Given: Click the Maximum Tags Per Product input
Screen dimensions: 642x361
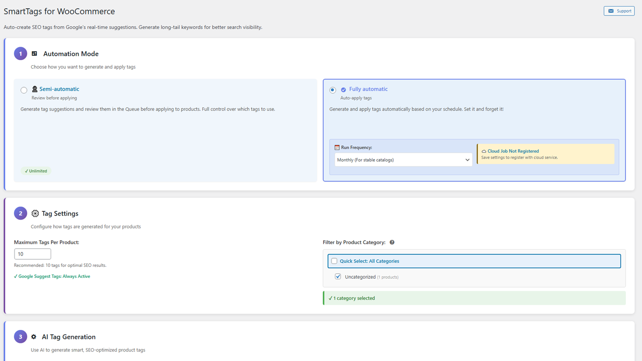Looking at the screenshot, I should [x=32, y=254].
